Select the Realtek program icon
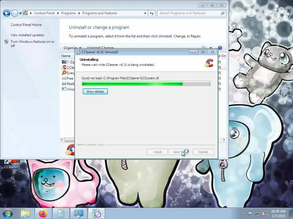 (x=64, y=84)
